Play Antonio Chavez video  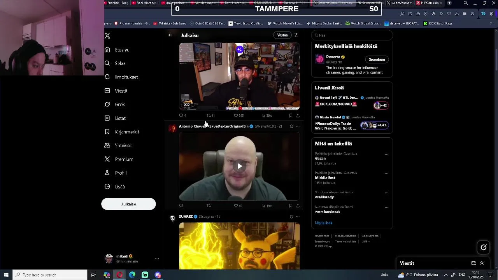[240, 166]
